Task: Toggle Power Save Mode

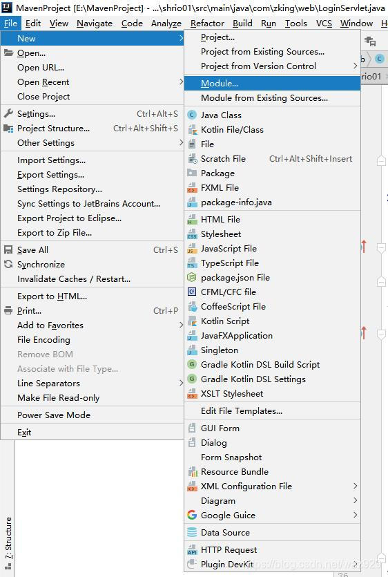Action: point(92,415)
